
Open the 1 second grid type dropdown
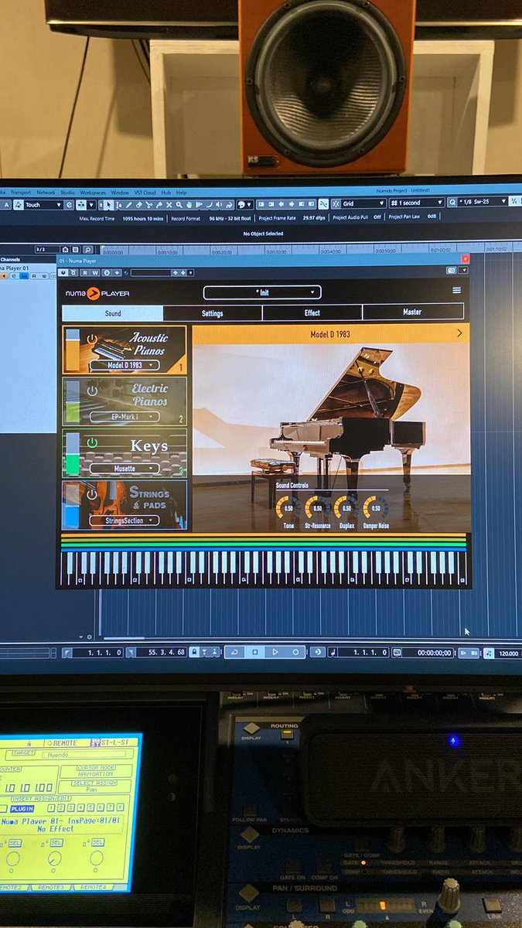(x=417, y=203)
